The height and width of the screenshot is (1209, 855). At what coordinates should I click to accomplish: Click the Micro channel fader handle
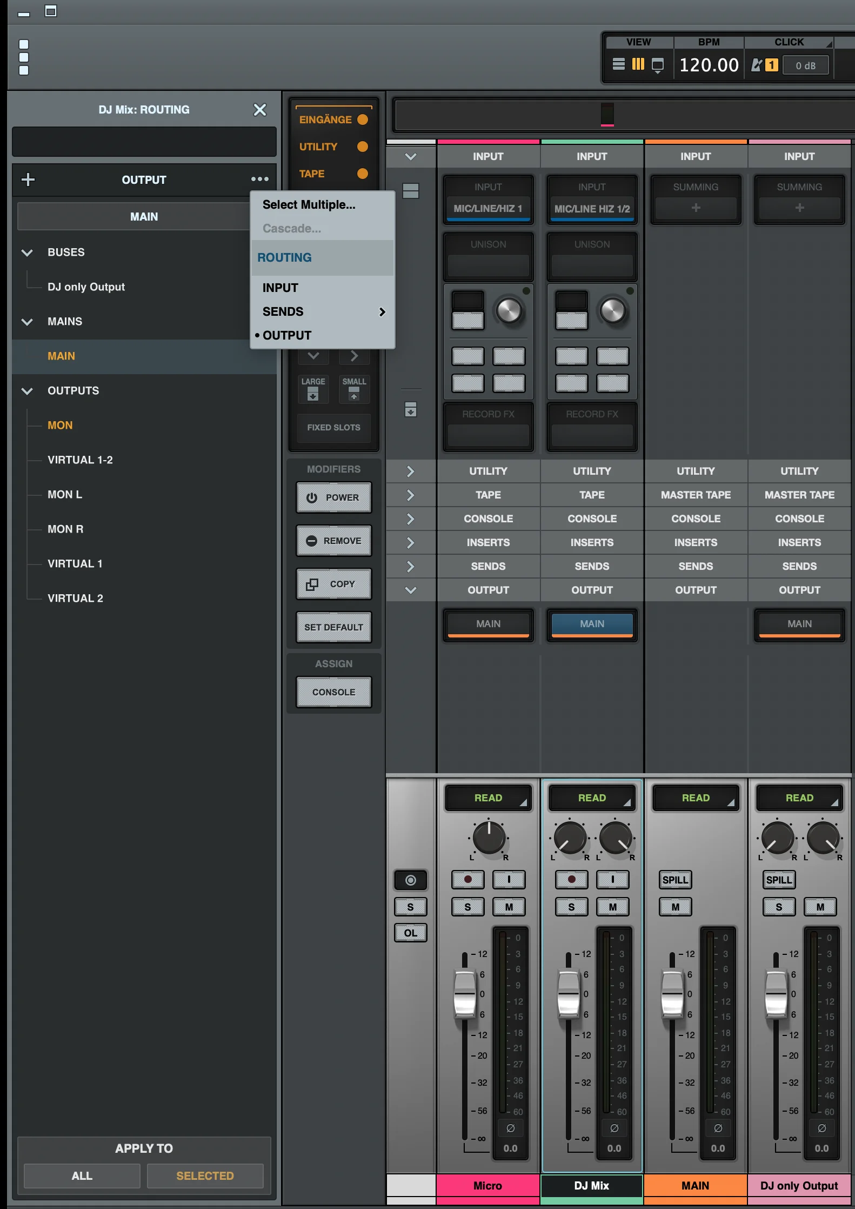click(465, 994)
